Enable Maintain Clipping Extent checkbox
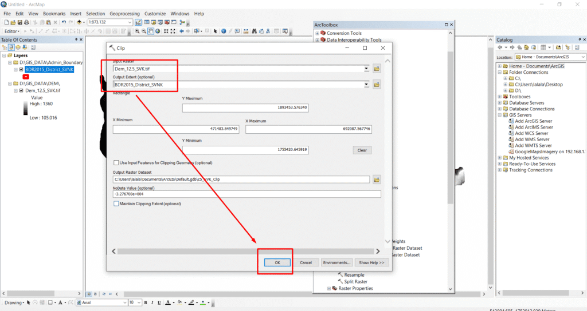This screenshot has width=587, height=311. (116, 204)
